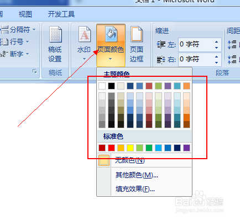
Task: Select standard dark red swatch
Action: pos(102,148)
